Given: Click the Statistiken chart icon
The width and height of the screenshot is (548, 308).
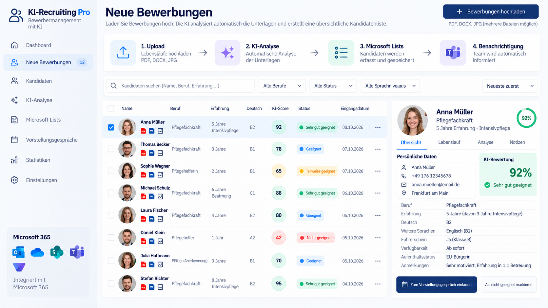Looking at the screenshot, I should pos(14,160).
